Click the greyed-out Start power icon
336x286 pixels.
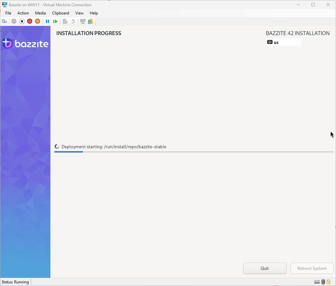click(x=14, y=21)
